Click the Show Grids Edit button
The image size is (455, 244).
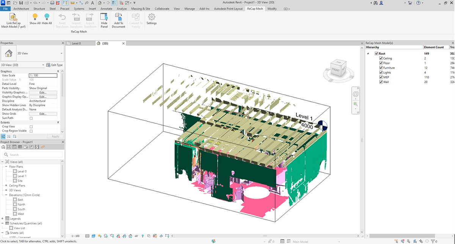[43, 114]
